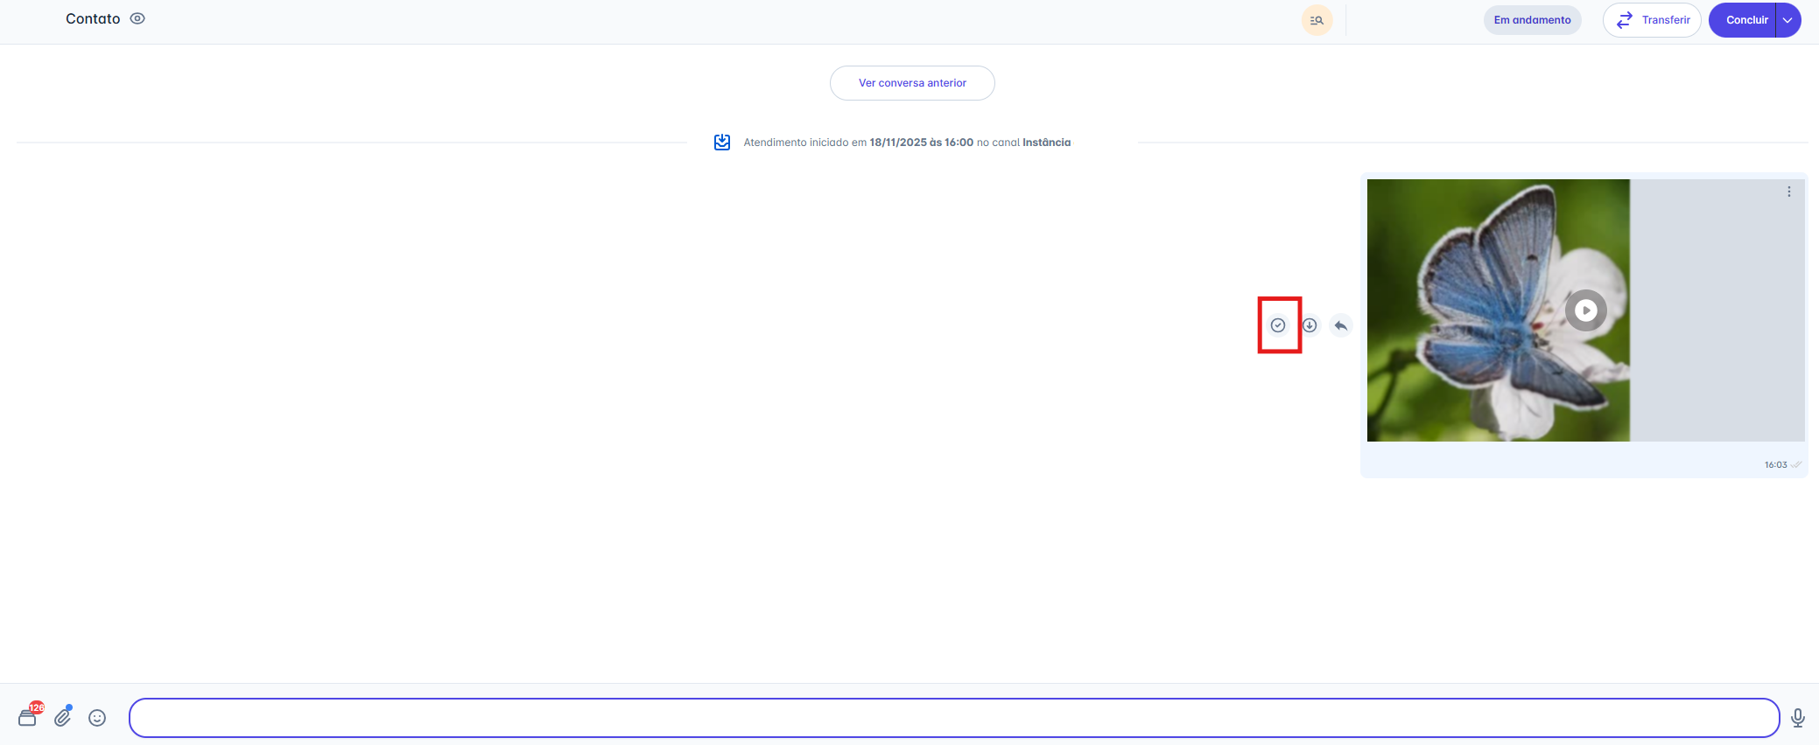Viewport: 1819px width, 745px height.
Task: Open quick replies icon with 126 badge
Action: [x=28, y=717]
